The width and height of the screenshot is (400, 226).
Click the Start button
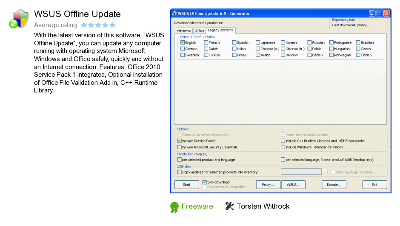coord(186,184)
